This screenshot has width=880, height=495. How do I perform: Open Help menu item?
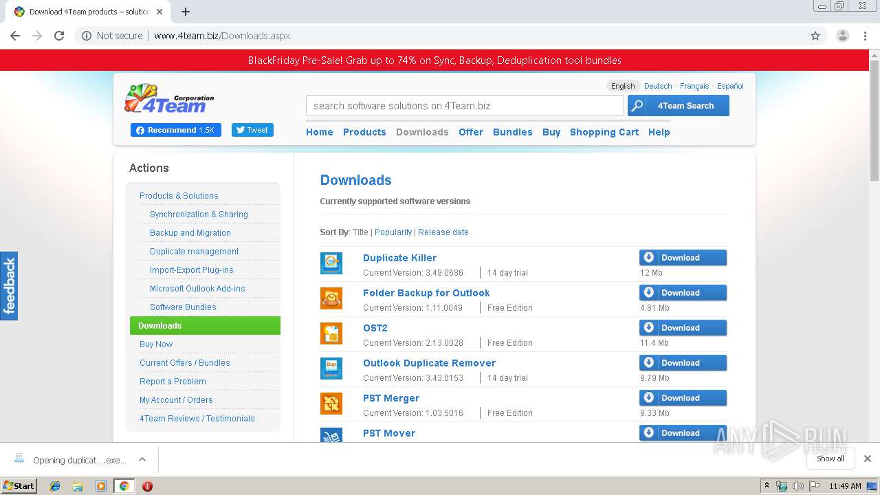pyautogui.click(x=659, y=132)
